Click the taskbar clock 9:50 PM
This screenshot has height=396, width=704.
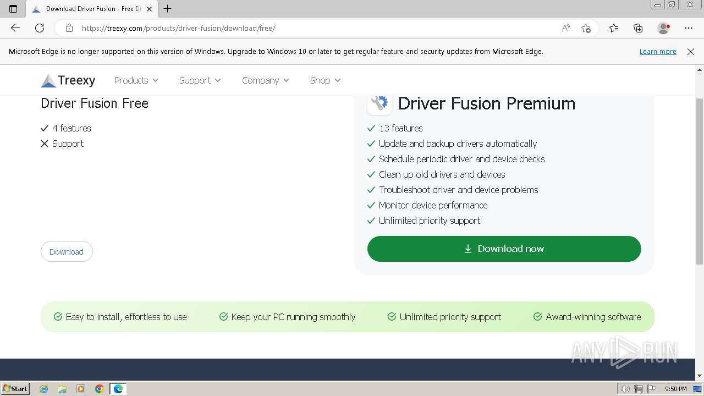click(x=675, y=389)
